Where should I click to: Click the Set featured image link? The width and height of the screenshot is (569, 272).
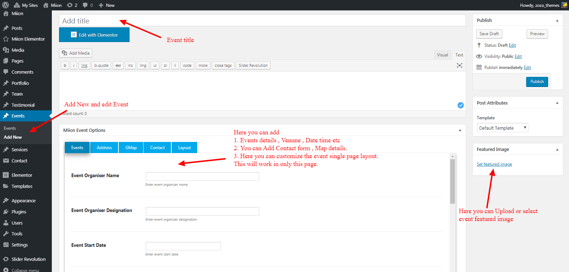[494, 164]
